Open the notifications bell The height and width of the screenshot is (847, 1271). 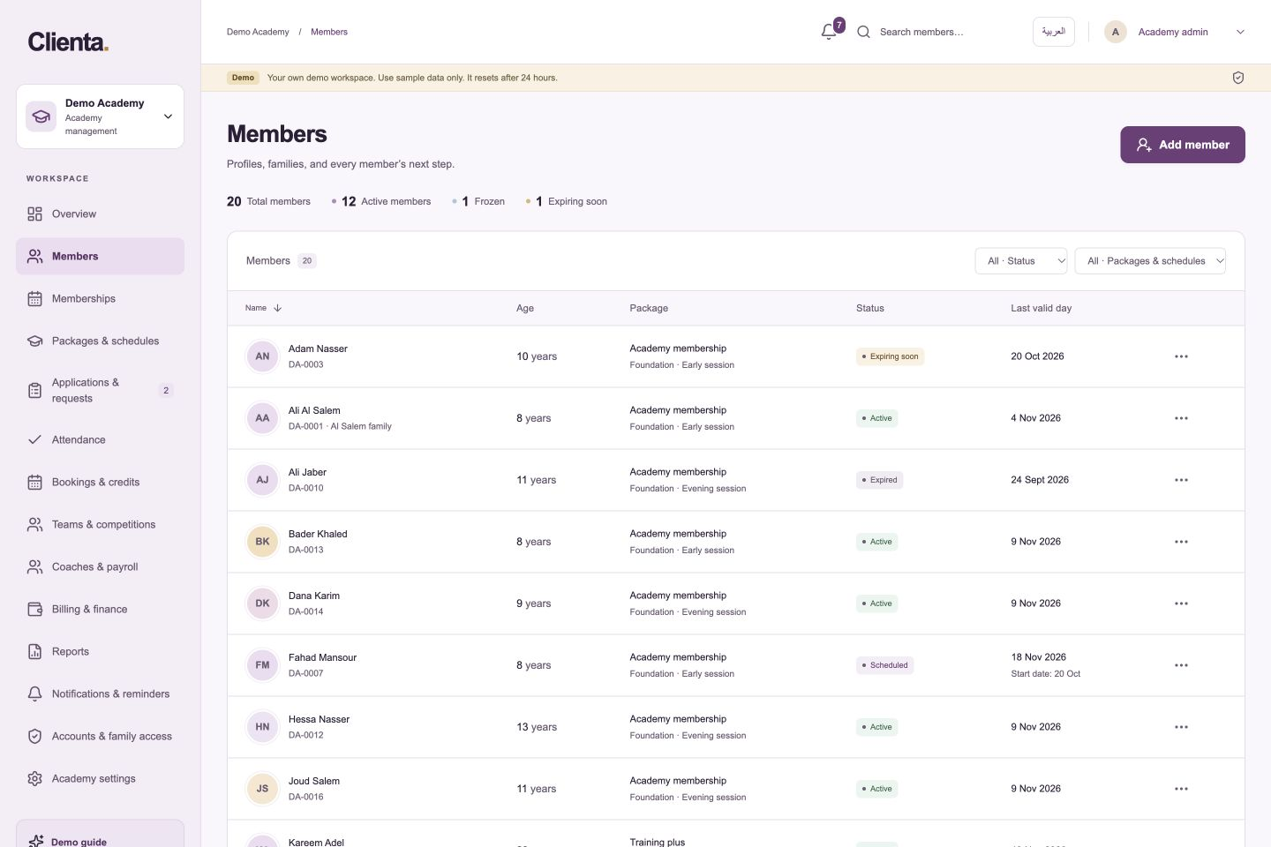(829, 32)
